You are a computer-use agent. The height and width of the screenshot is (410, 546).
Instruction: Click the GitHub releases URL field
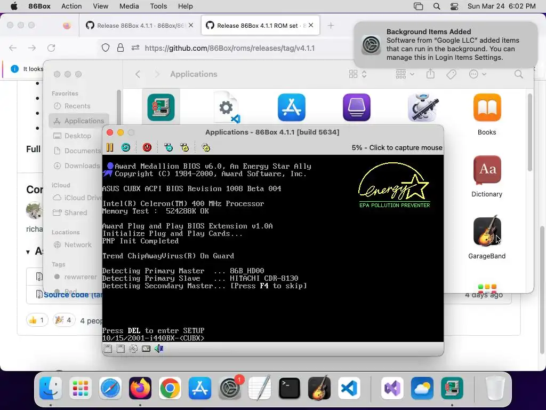229,48
